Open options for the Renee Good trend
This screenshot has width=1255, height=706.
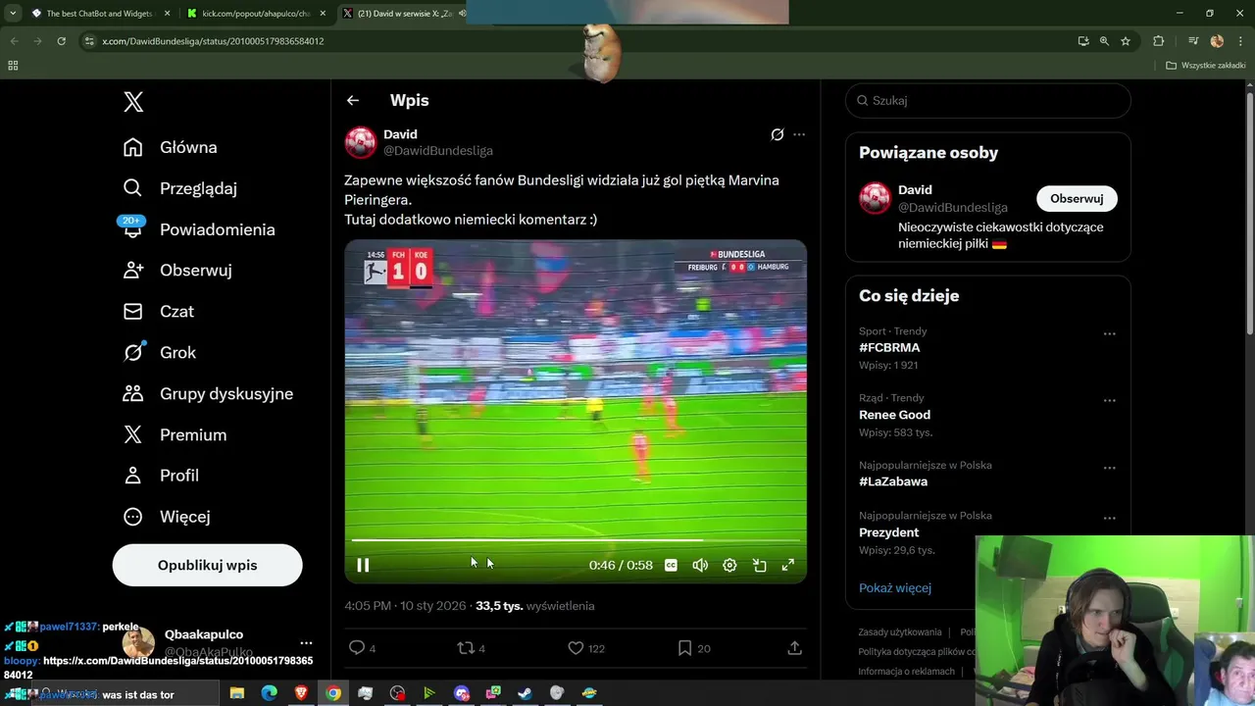[x=1109, y=400]
